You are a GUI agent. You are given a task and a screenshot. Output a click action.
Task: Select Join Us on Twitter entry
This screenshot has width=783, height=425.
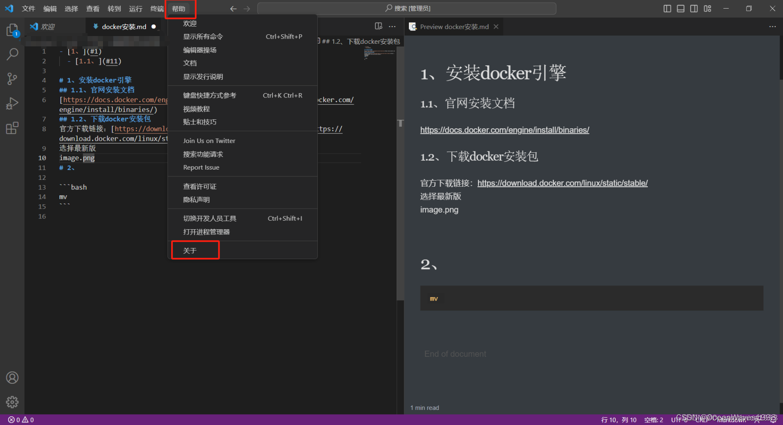point(242,141)
